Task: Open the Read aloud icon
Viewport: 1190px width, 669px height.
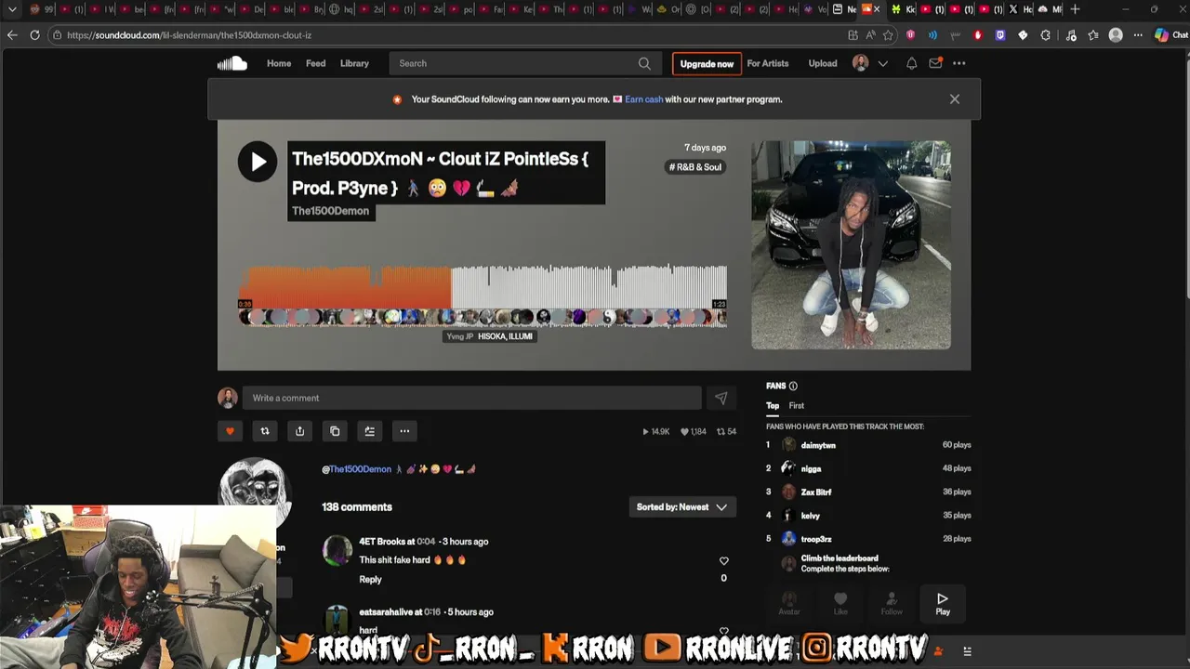Action: pyautogui.click(x=870, y=35)
